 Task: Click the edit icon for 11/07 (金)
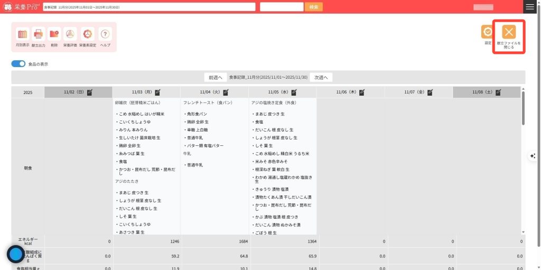[430, 92]
